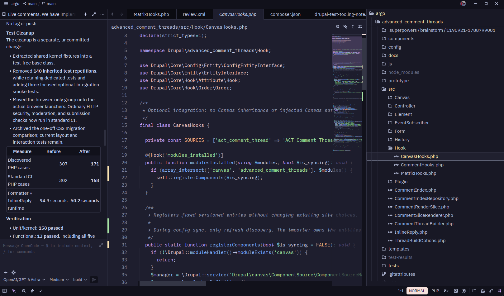Open the application hamburger menu
Image resolution: width=504 pixels, height=296 pixels.
[6, 4]
